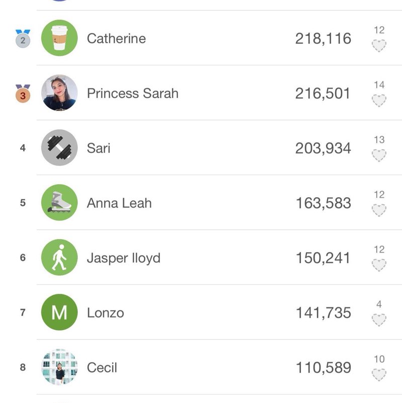Toggle heart on Anna Leah's row
The image size is (402, 403).
tap(379, 211)
